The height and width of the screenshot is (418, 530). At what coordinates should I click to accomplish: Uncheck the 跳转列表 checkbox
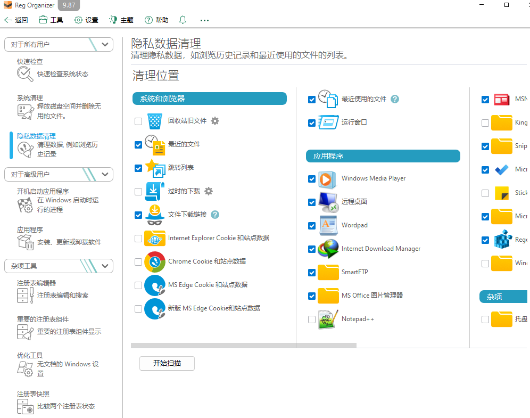(138, 168)
